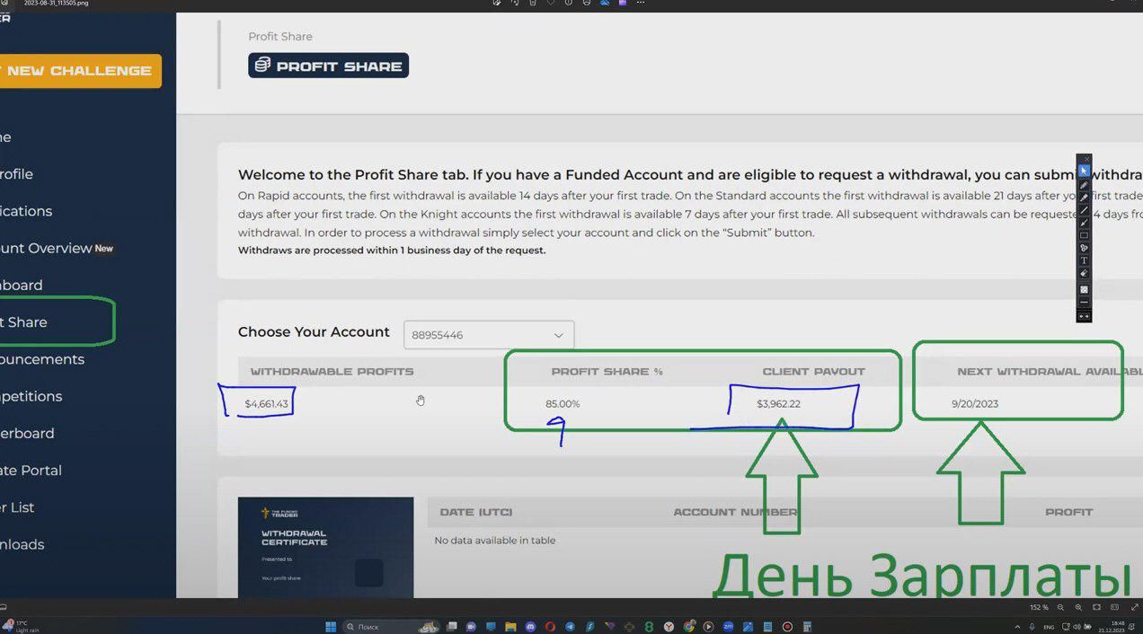Click the Withdrawal Certificate thumbnail
Screen dimensions: 1143x634
[325, 547]
